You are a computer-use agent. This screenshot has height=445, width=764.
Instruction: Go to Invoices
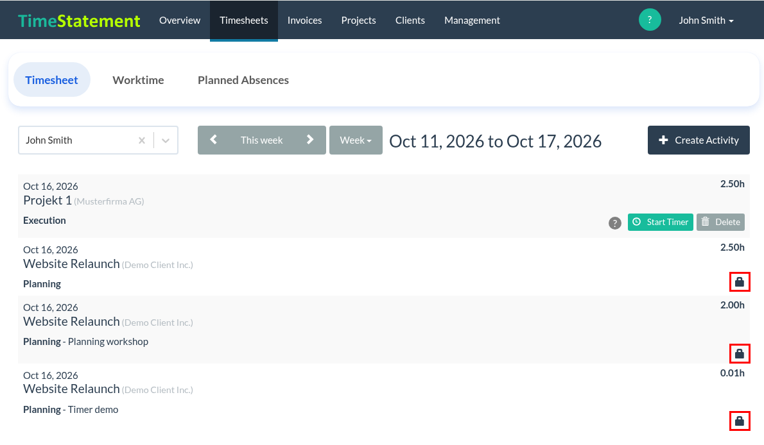[304, 21]
